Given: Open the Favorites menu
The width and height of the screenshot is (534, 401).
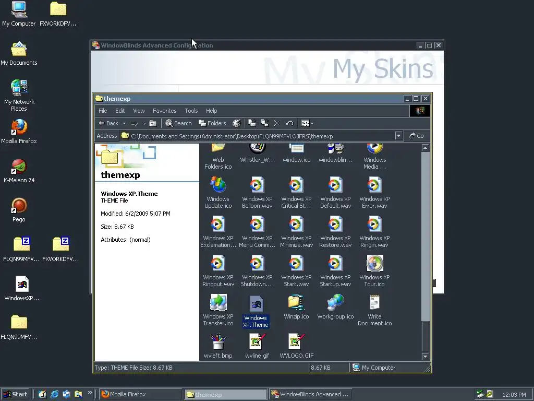Looking at the screenshot, I should pyautogui.click(x=164, y=111).
